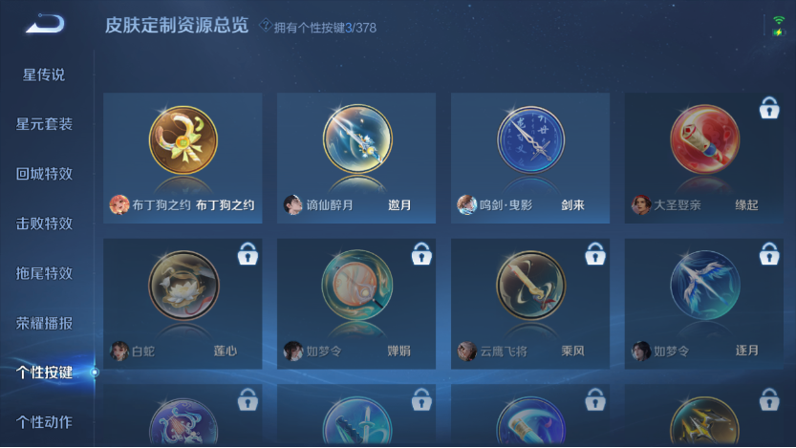Go to the 回城特效 tab

[44, 174]
